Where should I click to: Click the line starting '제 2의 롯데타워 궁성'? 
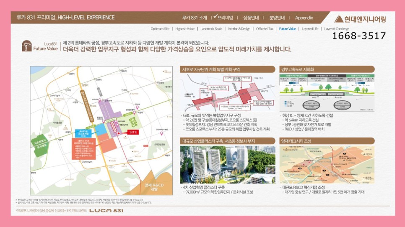(136, 43)
